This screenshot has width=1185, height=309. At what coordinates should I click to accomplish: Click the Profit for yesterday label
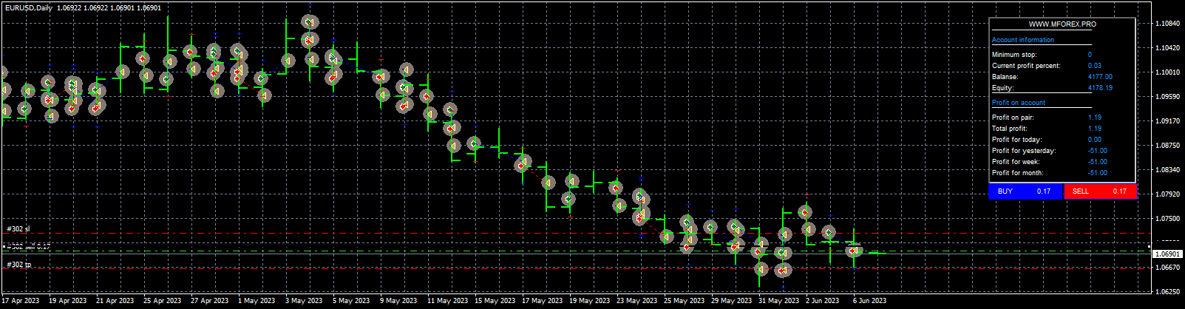1024,151
